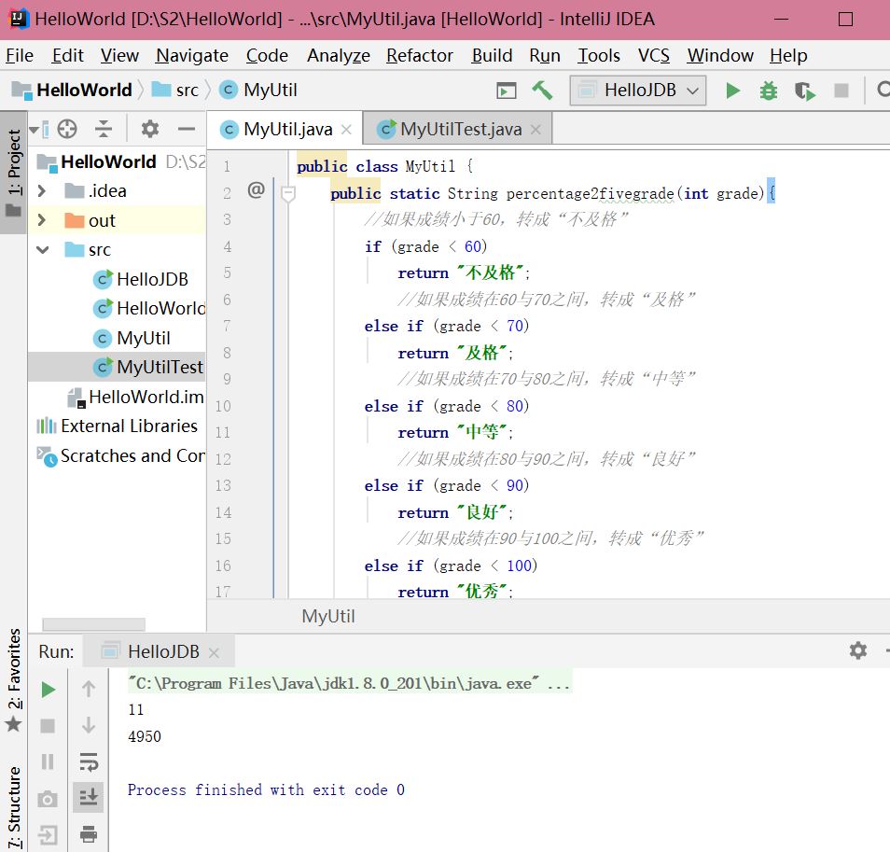Click HelloWorld in the navigation breadcrumb
The width and height of the screenshot is (890, 852).
pyautogui.click(x=72, y=91)
